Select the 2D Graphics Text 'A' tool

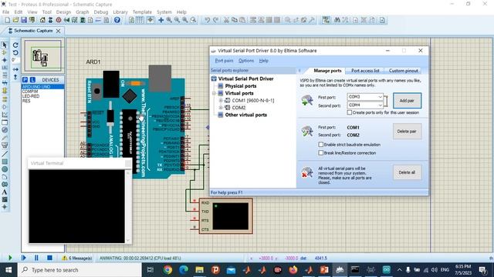pos(5,192)
